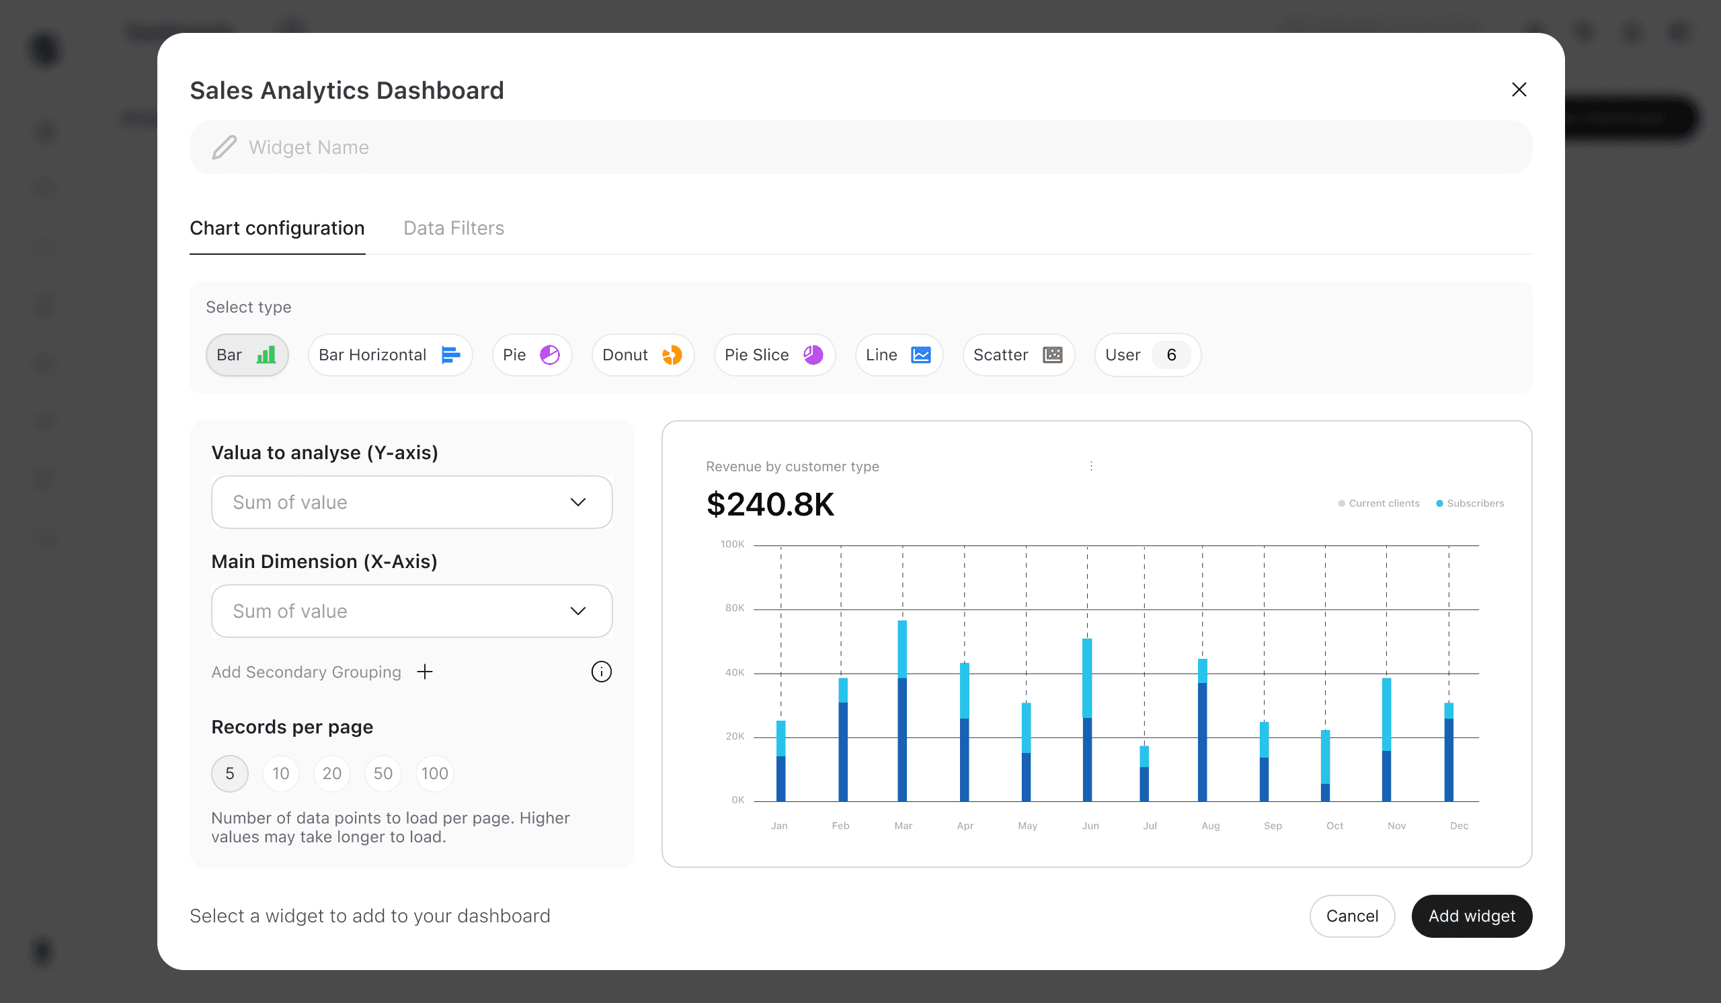Screen dimensions: 1721x1003
Task: Set records per page to 50
Action: (383, 774)
